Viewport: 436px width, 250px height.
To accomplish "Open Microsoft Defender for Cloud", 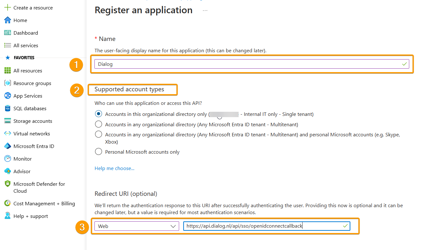I will tap(39, 187).
